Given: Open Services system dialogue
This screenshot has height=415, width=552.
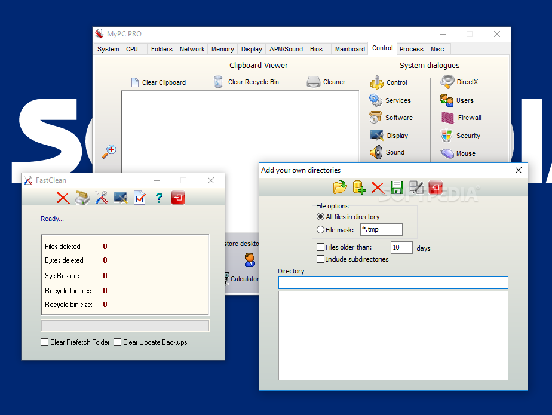Looking at the screenshot, I should [390, 100].
